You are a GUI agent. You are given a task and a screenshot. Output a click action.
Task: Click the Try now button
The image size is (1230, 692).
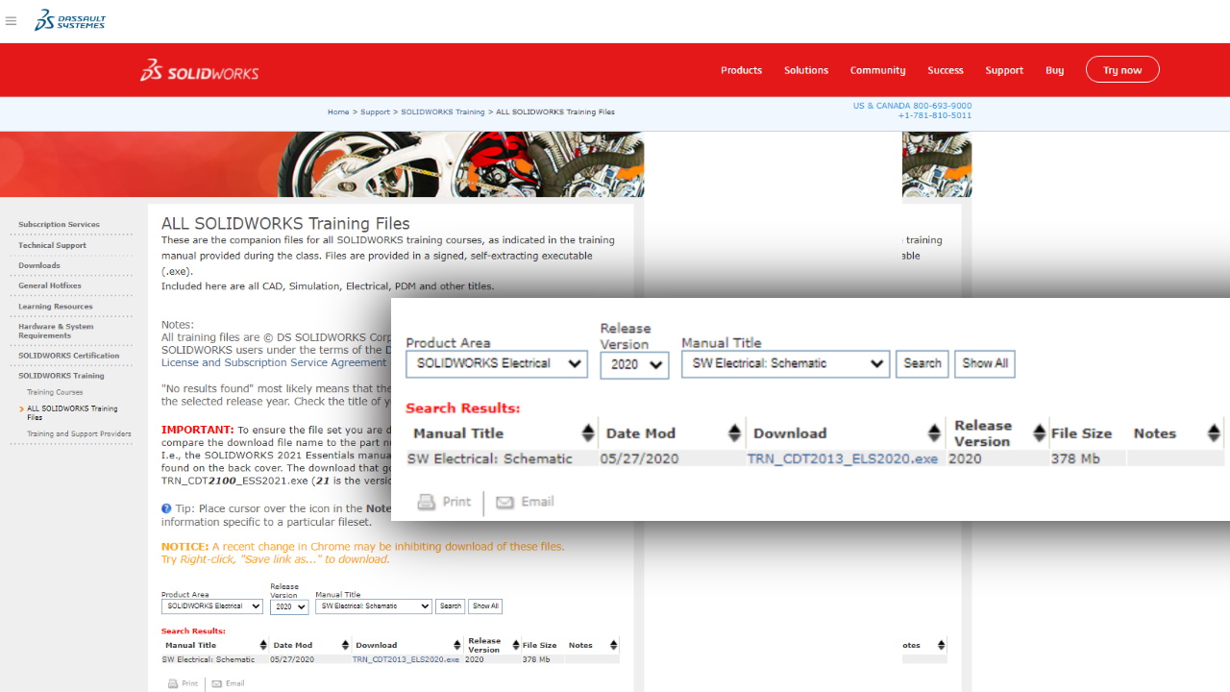pos(1122,70)
